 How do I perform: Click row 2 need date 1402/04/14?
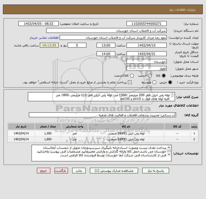(21, 139)
